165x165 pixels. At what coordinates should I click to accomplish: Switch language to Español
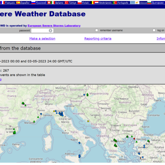tap(25, 3)
